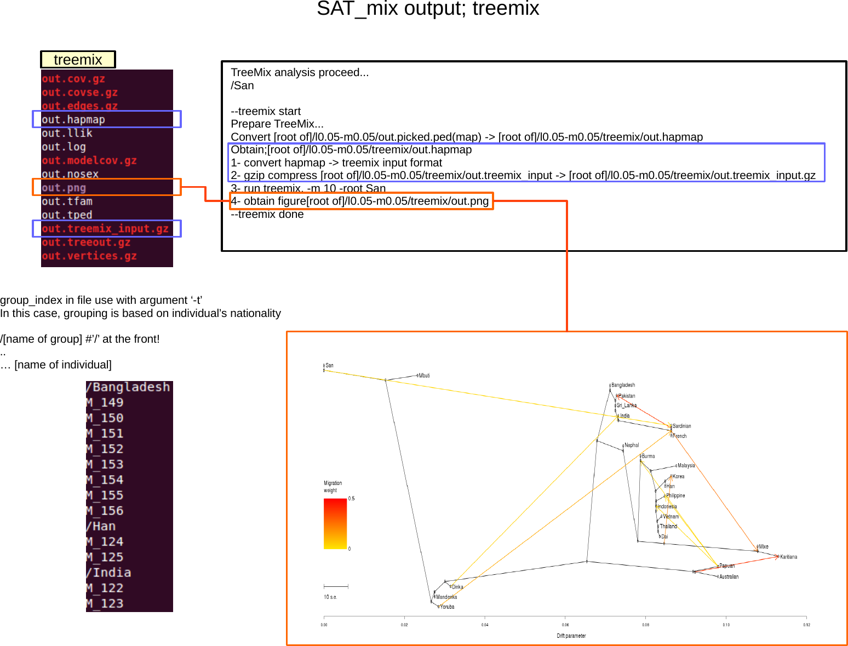Click the Vietnam label in tree plot
The width and height of the screenshot is (848, 646).
pyautogui.click(x=671, y=517)
